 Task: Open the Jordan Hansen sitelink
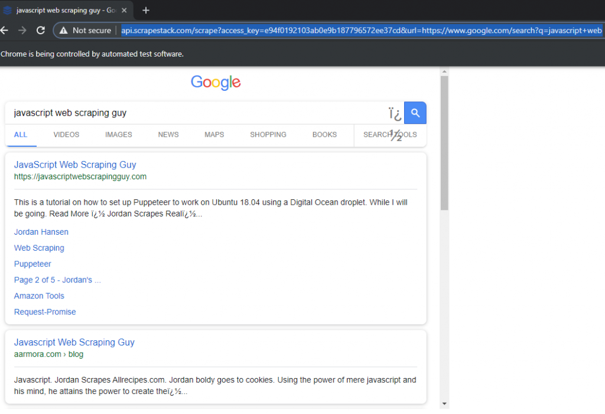coord(41,232)
